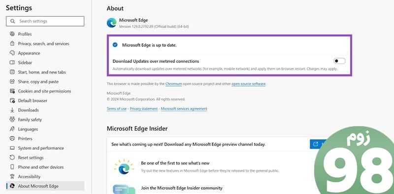Open Start, home, and new tabs settings
Screen dimensions: 394x194
point(42,72)
